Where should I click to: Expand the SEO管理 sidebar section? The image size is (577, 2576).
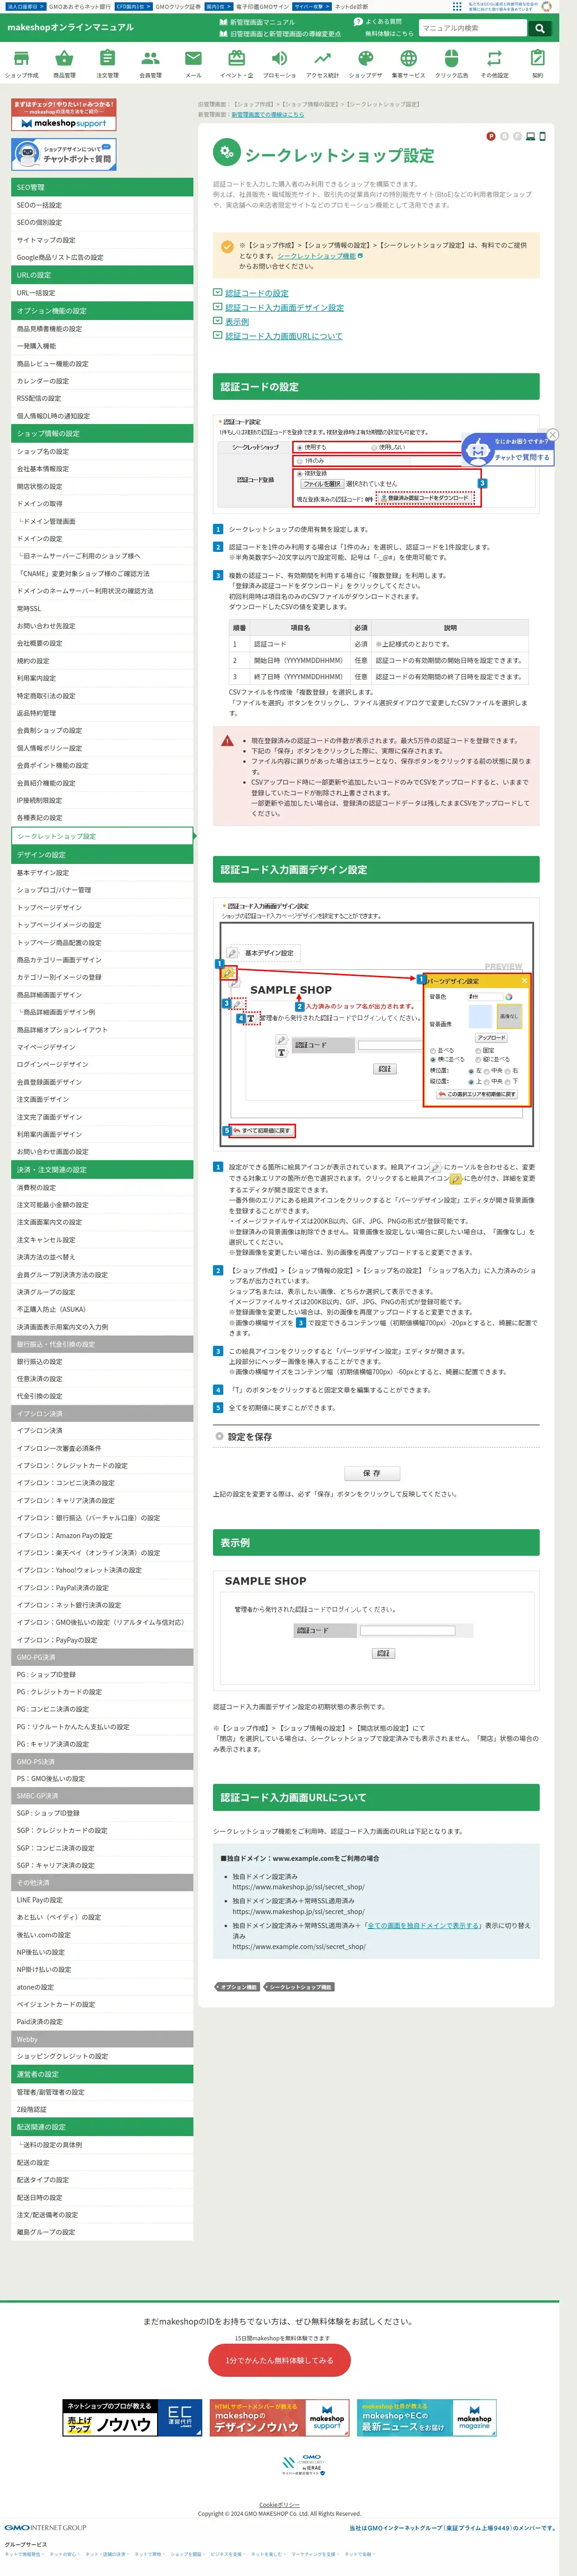(x=102, y=187)
